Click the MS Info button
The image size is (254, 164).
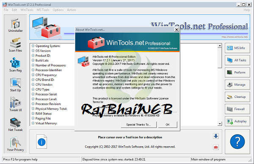point(237,48)
